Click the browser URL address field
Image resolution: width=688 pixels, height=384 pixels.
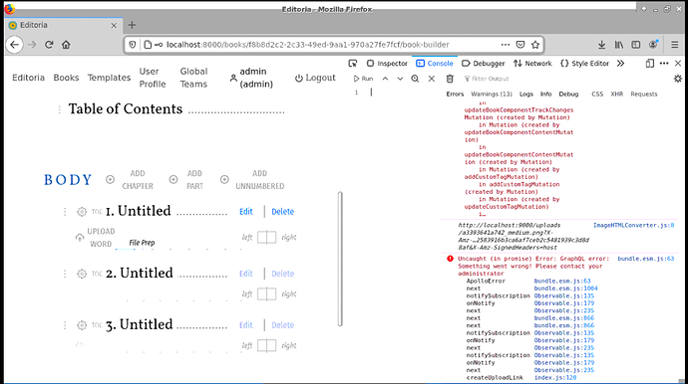click(308, 45)
